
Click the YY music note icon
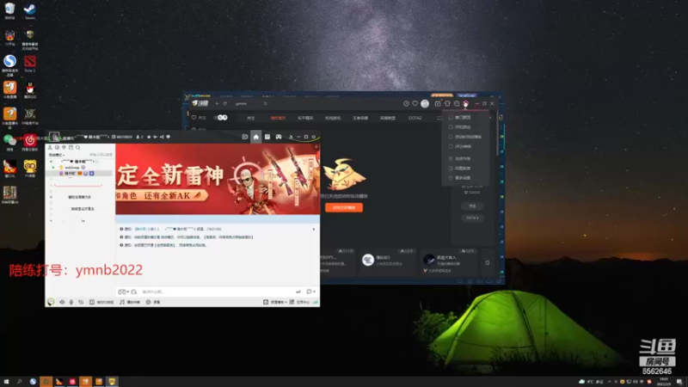[x=122, y=303]
